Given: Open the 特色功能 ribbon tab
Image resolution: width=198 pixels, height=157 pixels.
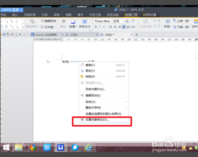Looking at the screenshot, I should point(113,15).
